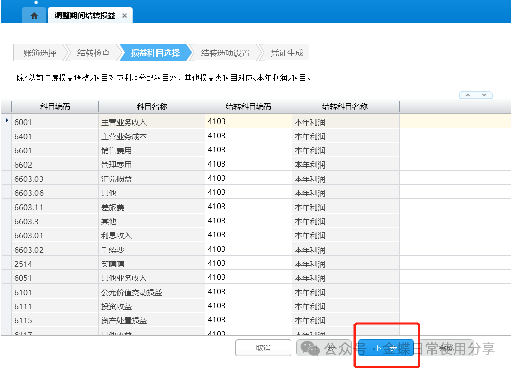Click the 下一步 button
The width and height of the screenshot is (511, 369).
click(x=385, y=348)
